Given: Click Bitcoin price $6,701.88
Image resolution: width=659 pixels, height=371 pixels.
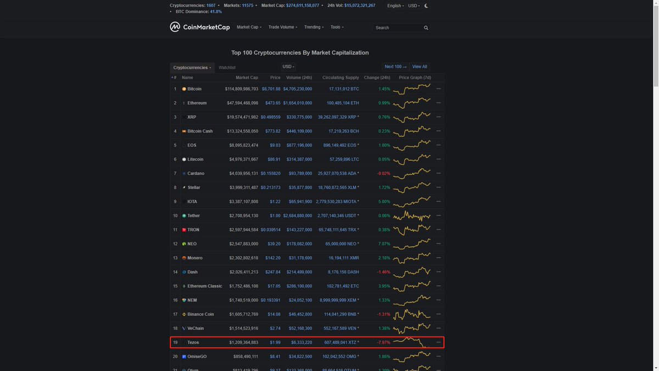Looking at the screenshot, I should [x=271, y=89].
